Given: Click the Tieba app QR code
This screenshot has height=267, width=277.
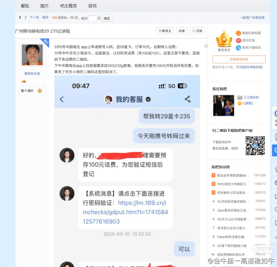Looking at the screenshot, I should (255, 146).
